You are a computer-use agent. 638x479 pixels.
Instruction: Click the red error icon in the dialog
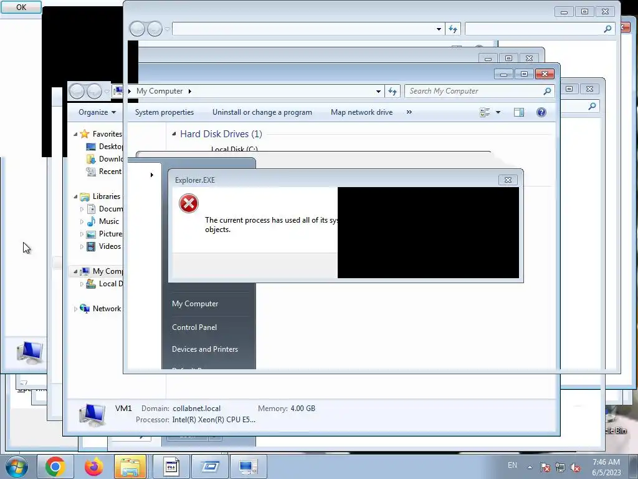188,203
